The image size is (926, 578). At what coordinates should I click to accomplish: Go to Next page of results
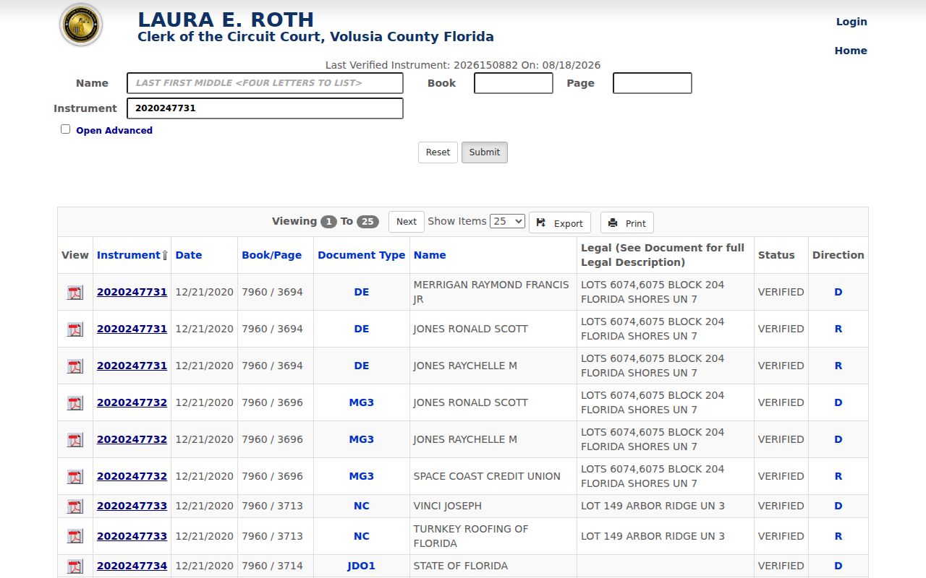point(407,222)
